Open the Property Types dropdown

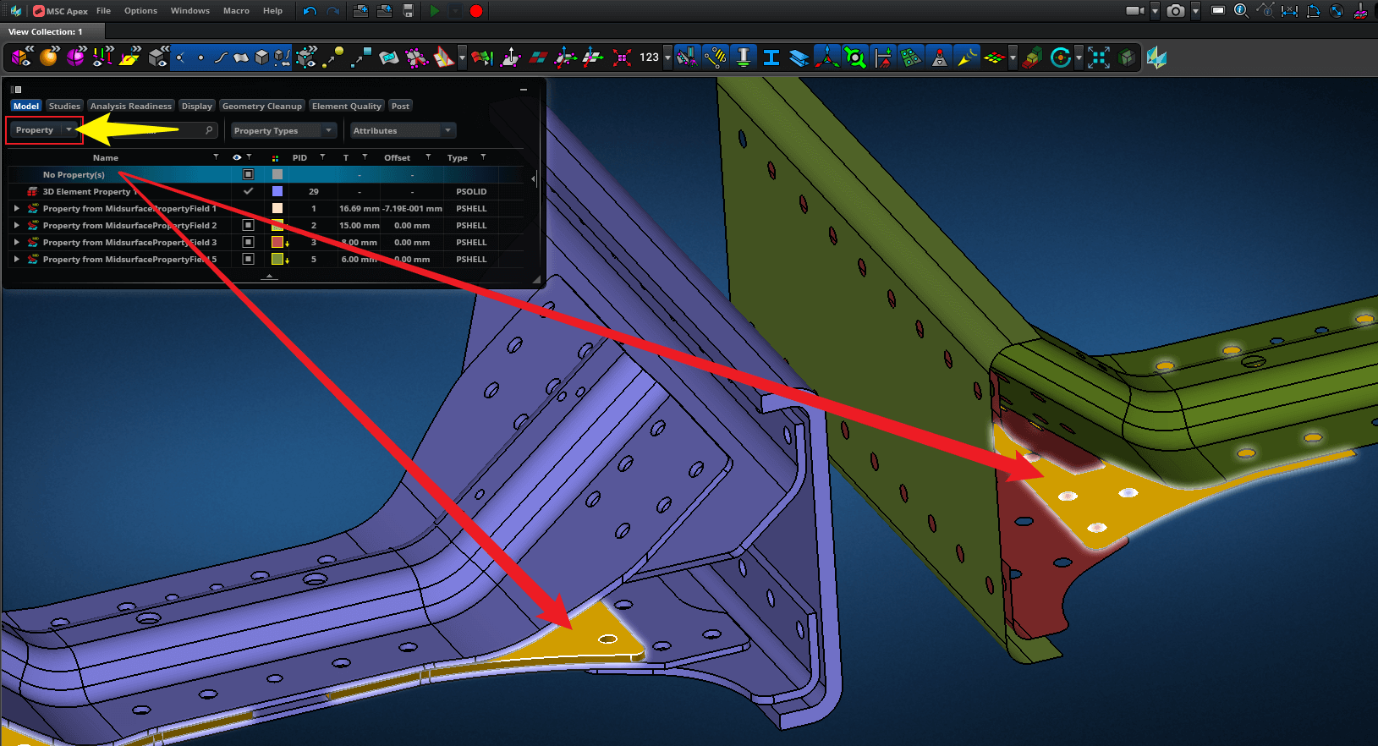[x=283, y=130]
